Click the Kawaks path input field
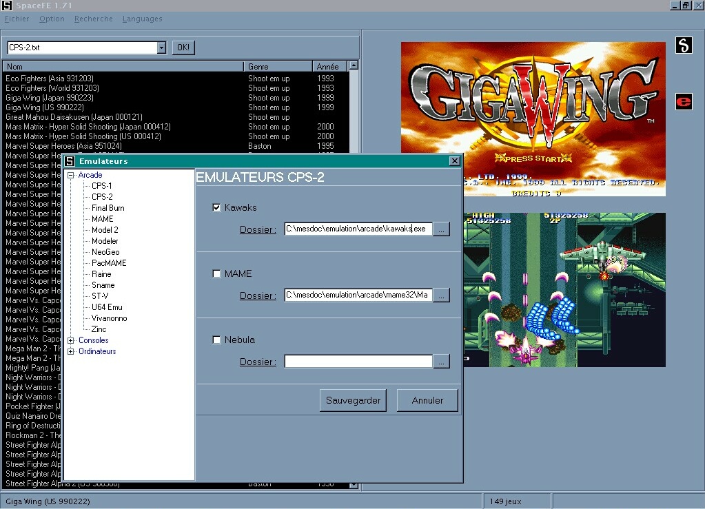The image size is (705, 509). (x=358, y=229)
